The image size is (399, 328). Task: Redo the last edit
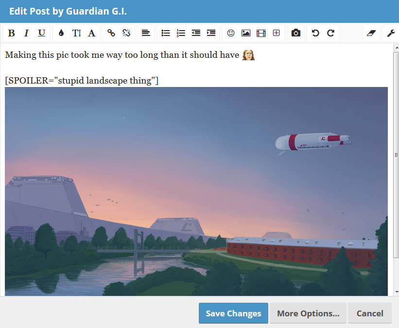[330, 33]
